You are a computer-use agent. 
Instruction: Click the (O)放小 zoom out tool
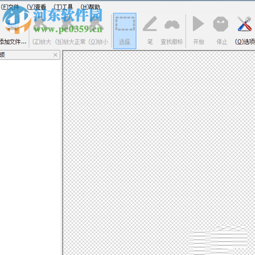point(98,31)
